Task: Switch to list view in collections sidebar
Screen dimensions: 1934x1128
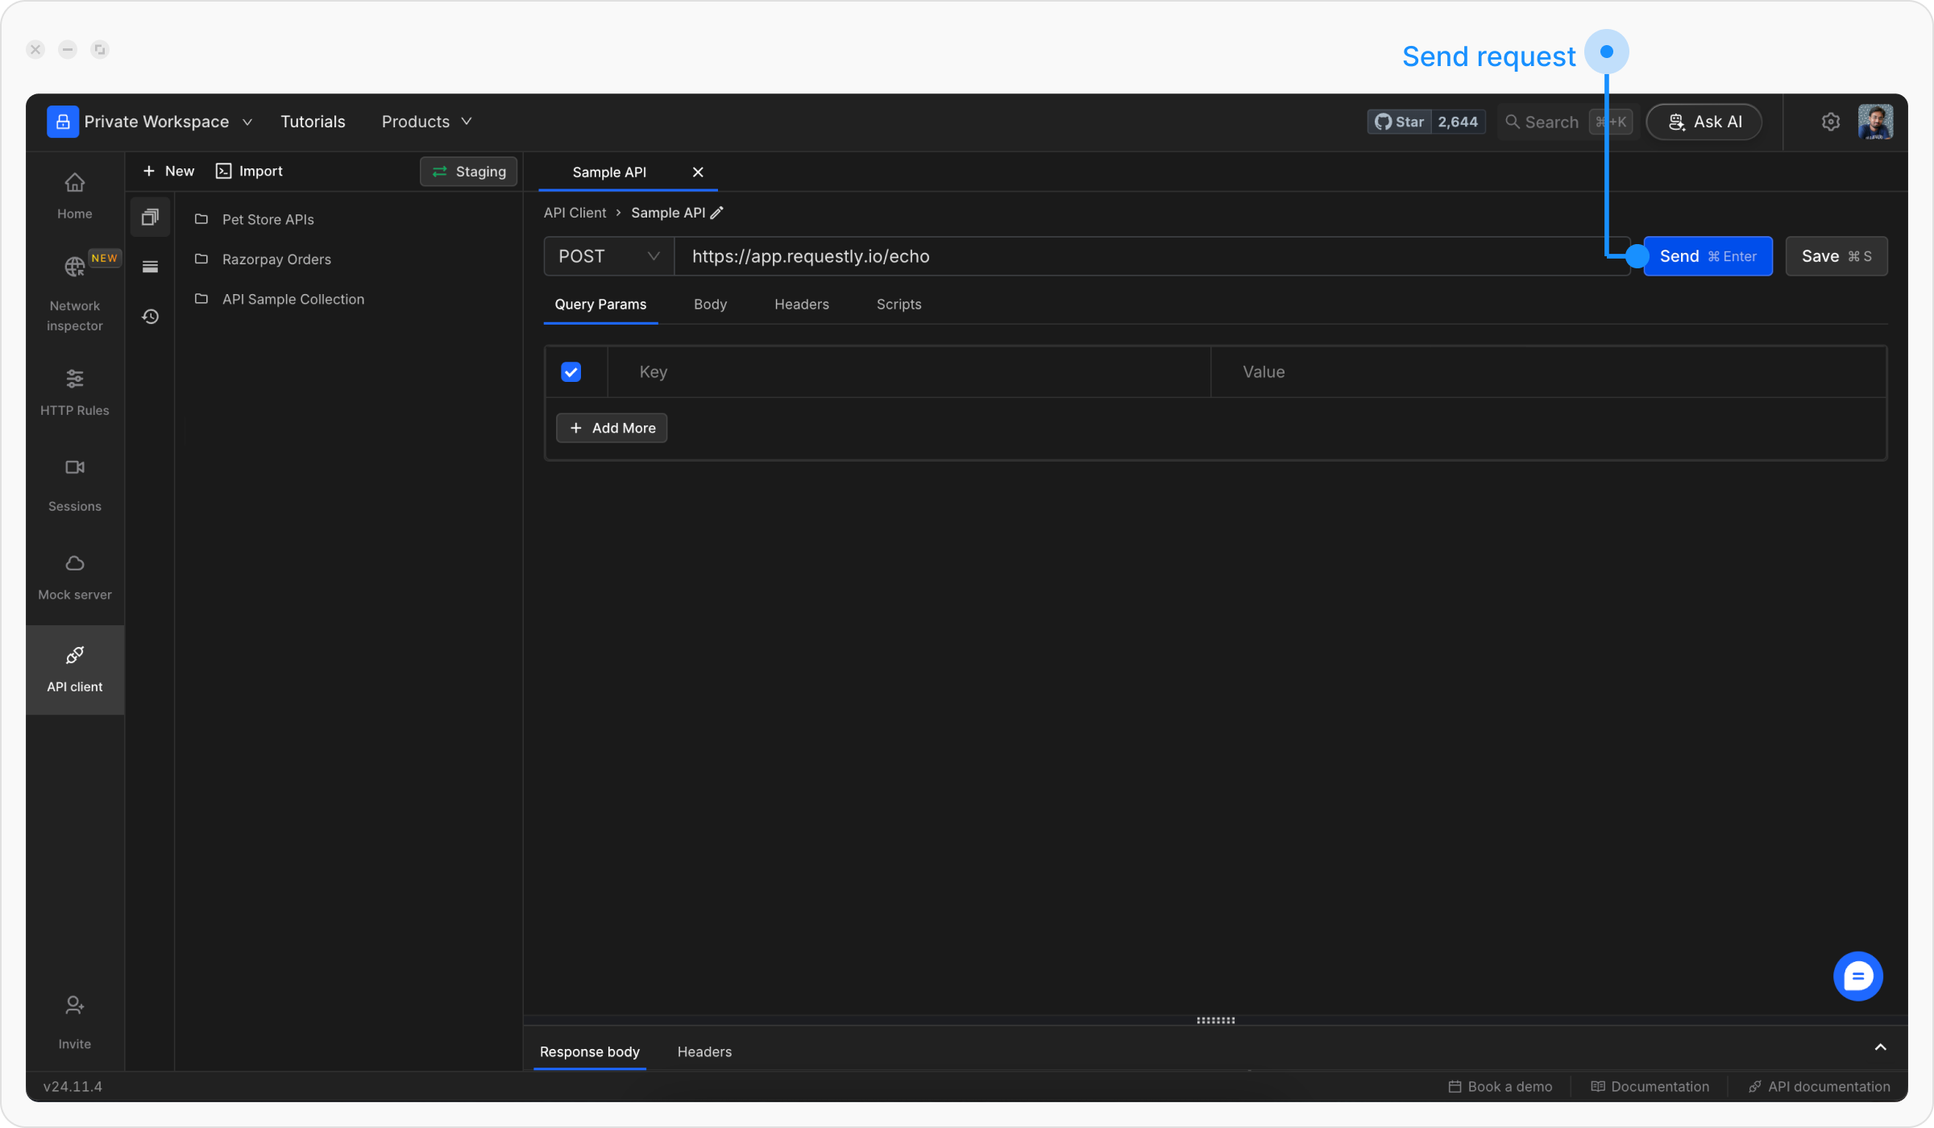Action: pos(150,266)
